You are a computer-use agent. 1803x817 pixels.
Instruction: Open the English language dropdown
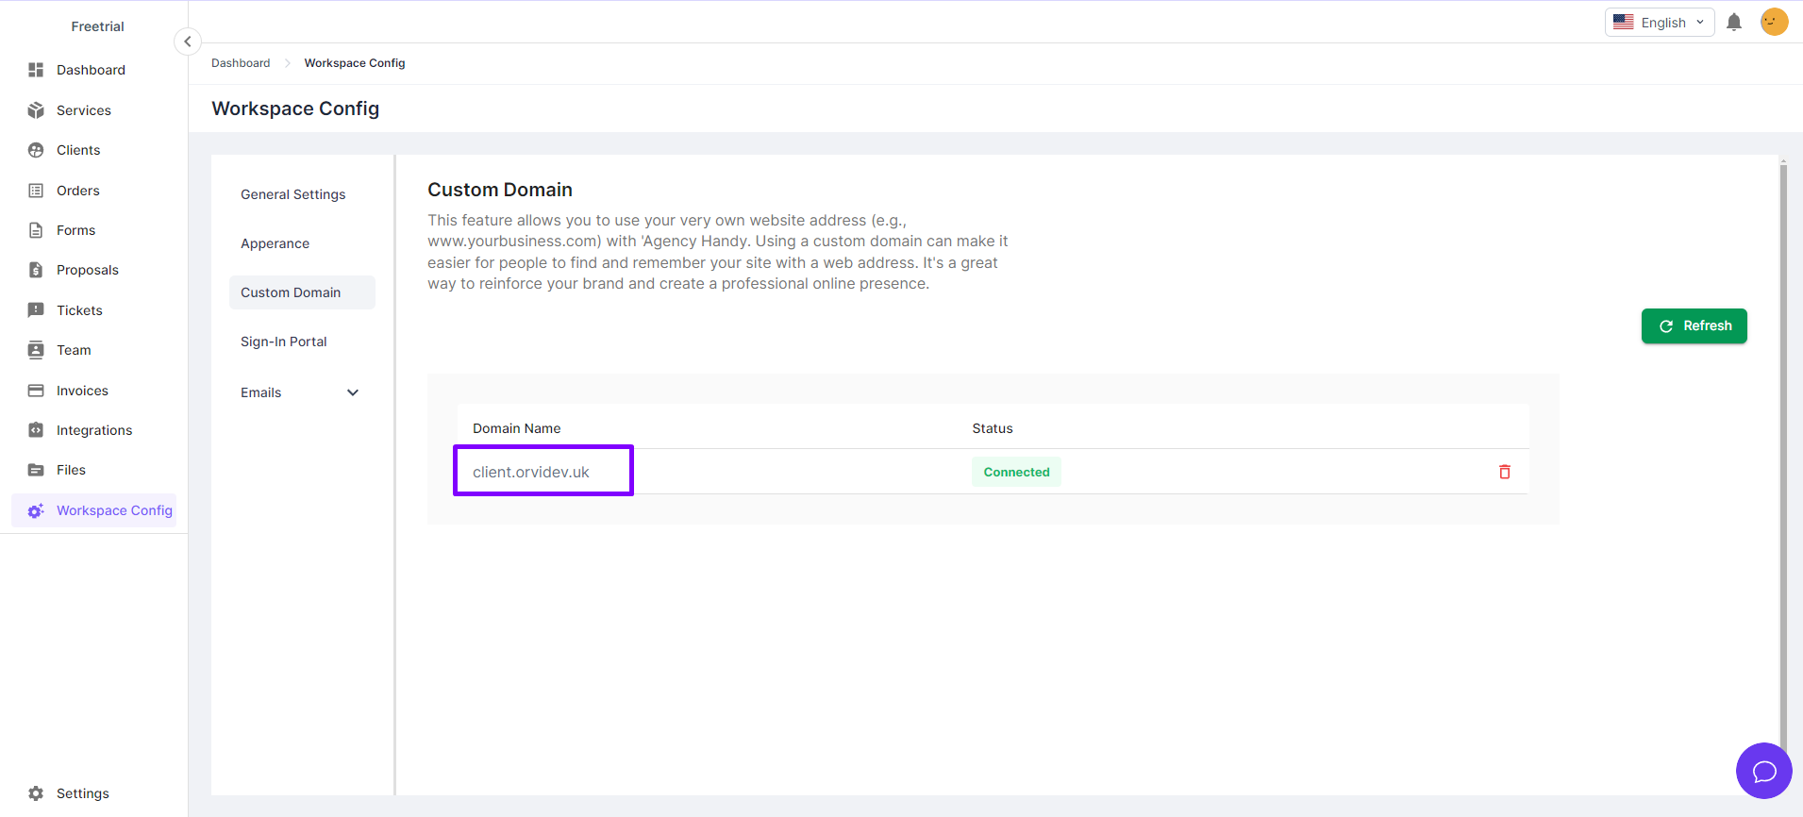1659,23
